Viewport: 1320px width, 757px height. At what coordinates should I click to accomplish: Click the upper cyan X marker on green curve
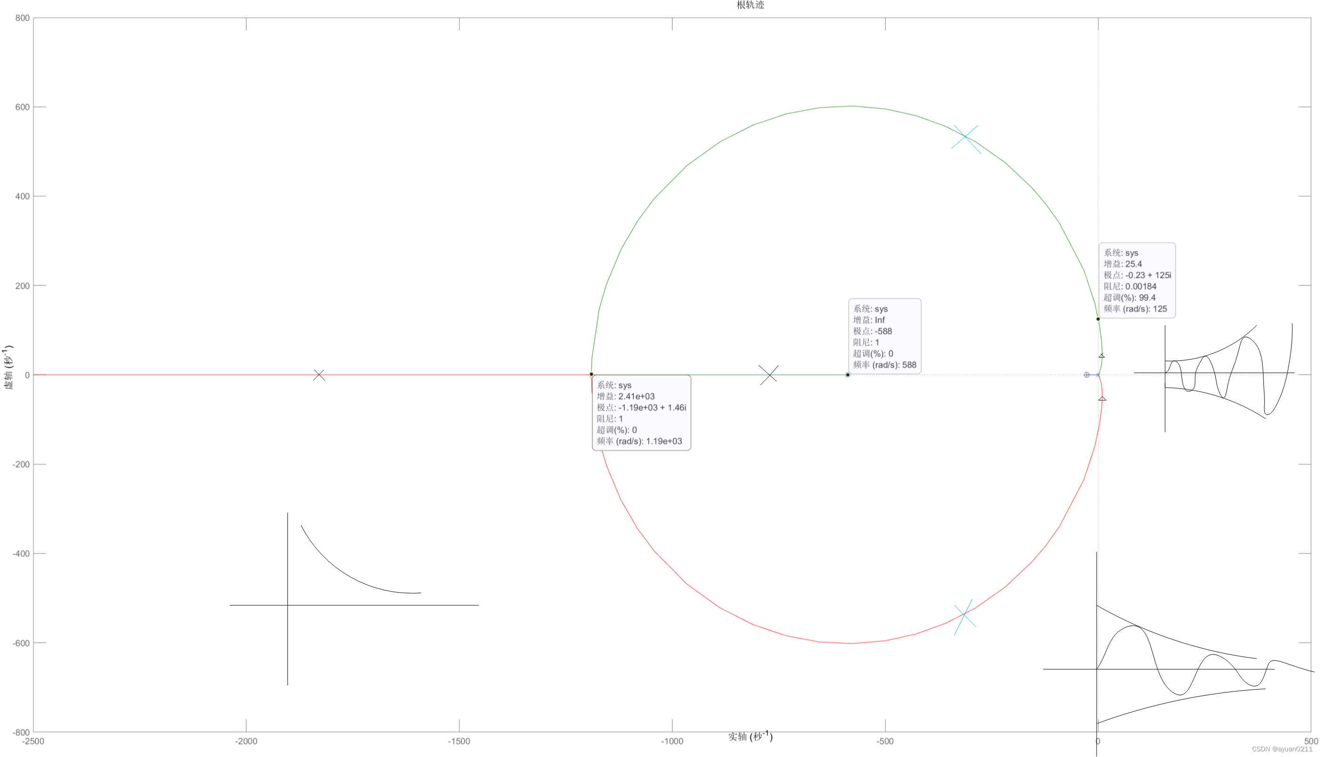tap(965, 137)
